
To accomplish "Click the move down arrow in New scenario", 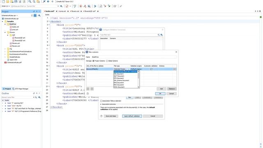I will tap(92, 89).
